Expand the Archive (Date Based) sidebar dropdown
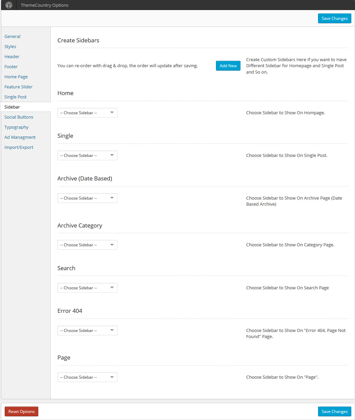 click(87, 198)
